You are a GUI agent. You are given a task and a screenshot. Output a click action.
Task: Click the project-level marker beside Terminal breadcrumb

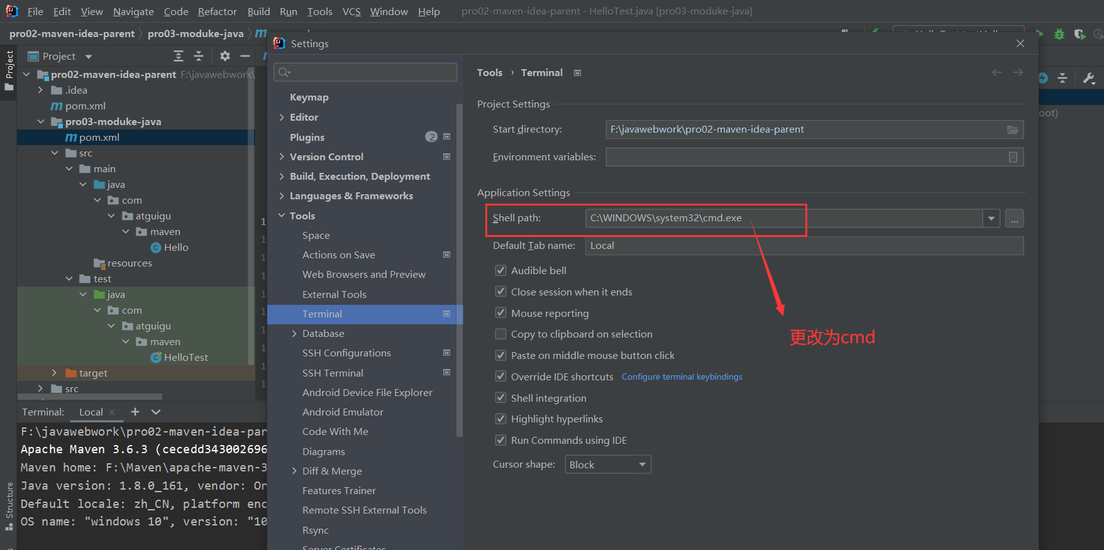[577, 73]
